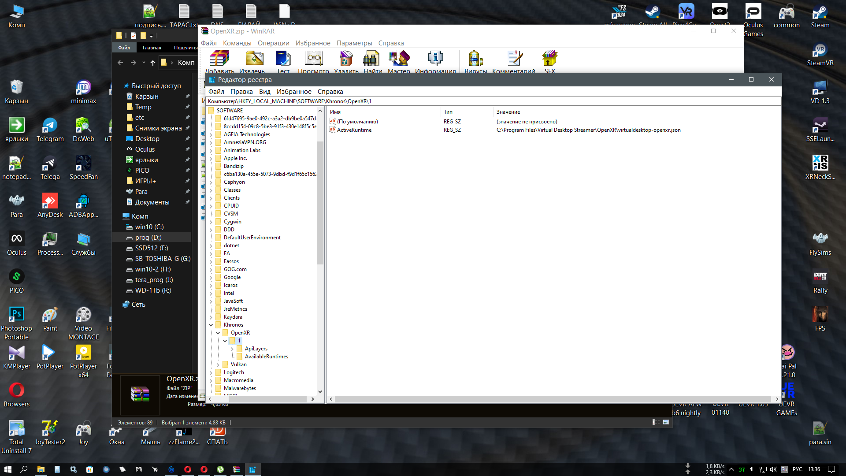
Task: Expand the AGEIA Technologies registry key
Action: tap(211, 134)
